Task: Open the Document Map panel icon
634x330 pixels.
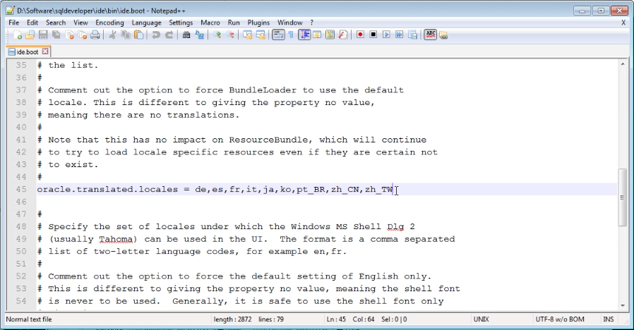Action: [x=330, y=35]
